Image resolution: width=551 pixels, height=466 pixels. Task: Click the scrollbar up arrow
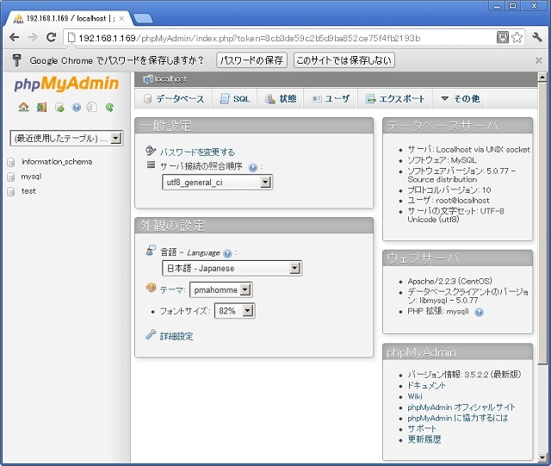tap(542, 77)
